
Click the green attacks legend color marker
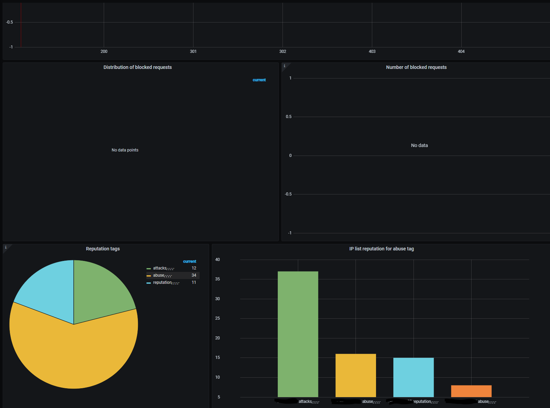coord(148,268)
